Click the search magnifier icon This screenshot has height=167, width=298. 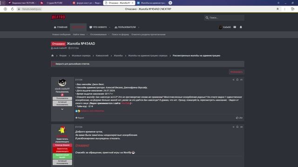click(207, 18)
